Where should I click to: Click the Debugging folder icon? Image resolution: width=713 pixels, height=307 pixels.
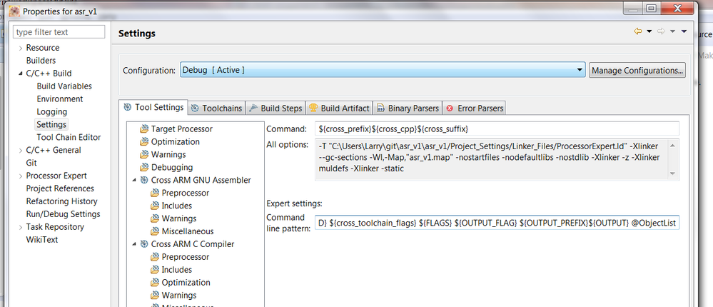[144, 167]
